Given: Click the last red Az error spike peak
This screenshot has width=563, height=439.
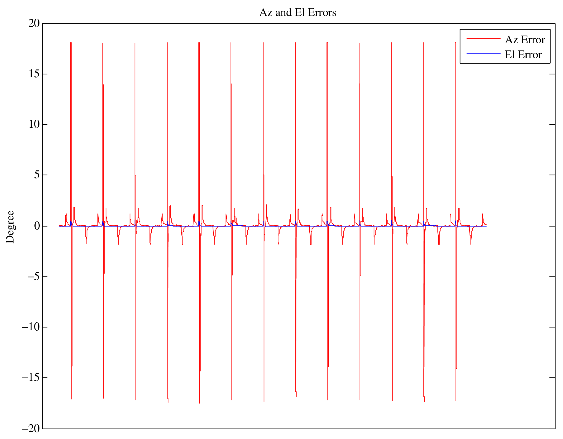Looking at the screenshot, I should 455,43.
